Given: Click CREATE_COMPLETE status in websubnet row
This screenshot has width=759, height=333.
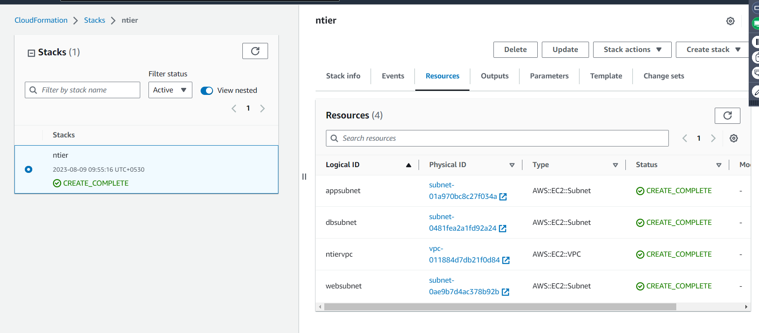Looking at the screenshot, I should click(679, 286).
